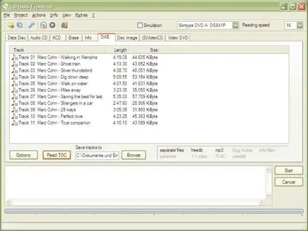
Task: Click the greyed 'paranoia' option label
Action: click(x=168, y=156)
